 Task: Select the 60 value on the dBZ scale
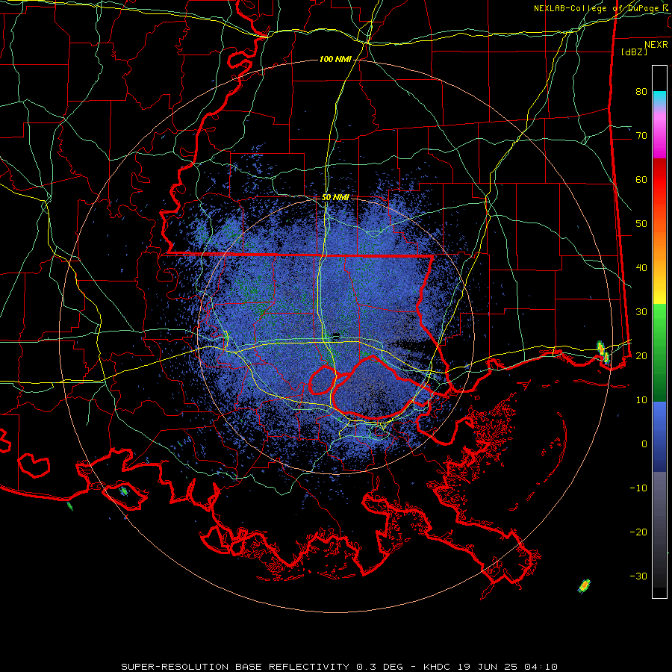click(641, 179)
